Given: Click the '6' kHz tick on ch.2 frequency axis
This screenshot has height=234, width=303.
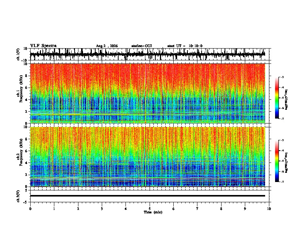Looking at the screenshot, I should click(x=27, y=151).
